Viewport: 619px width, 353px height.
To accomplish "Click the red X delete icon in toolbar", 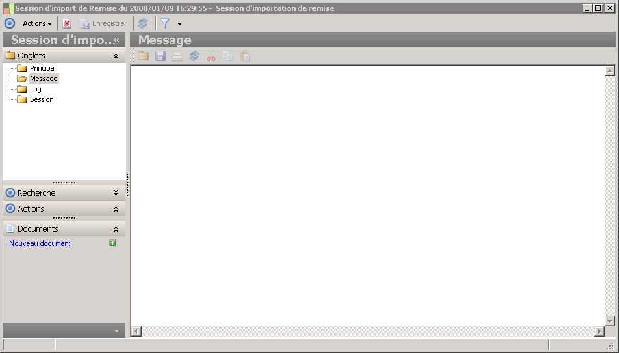I will tap(67, 23).
